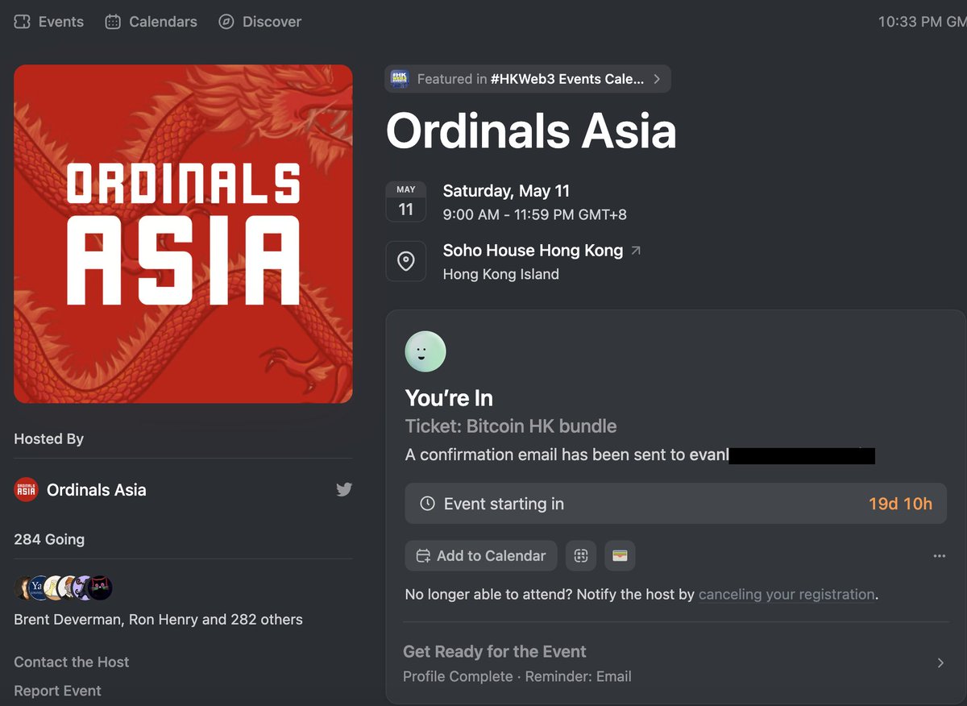The image size is (967, 706).
Task: Click the You're In heading
Action: [x=449, y=398]
